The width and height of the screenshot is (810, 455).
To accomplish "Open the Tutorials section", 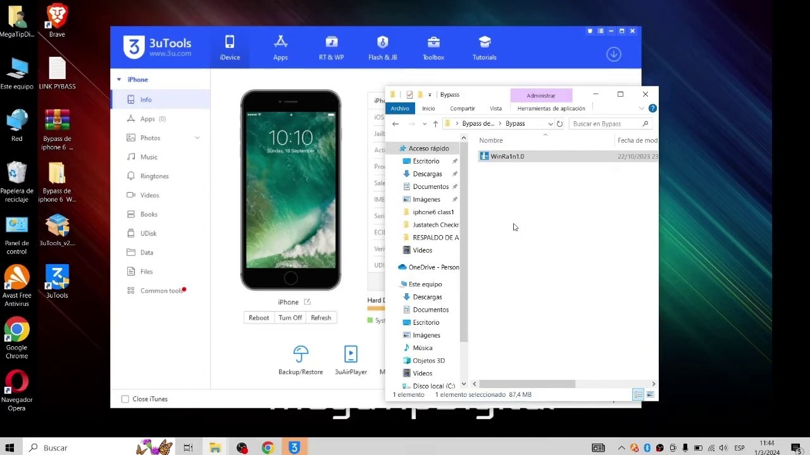I will point(484,49).
